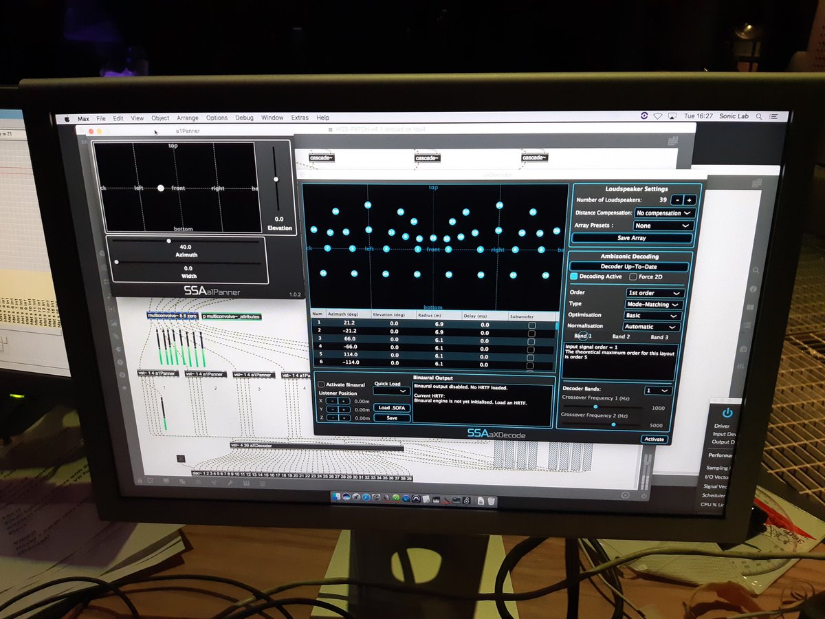Click the Max audio on/off icon at bottom right
The height and width of the screenshot is (619, 825).
point(644,495)
